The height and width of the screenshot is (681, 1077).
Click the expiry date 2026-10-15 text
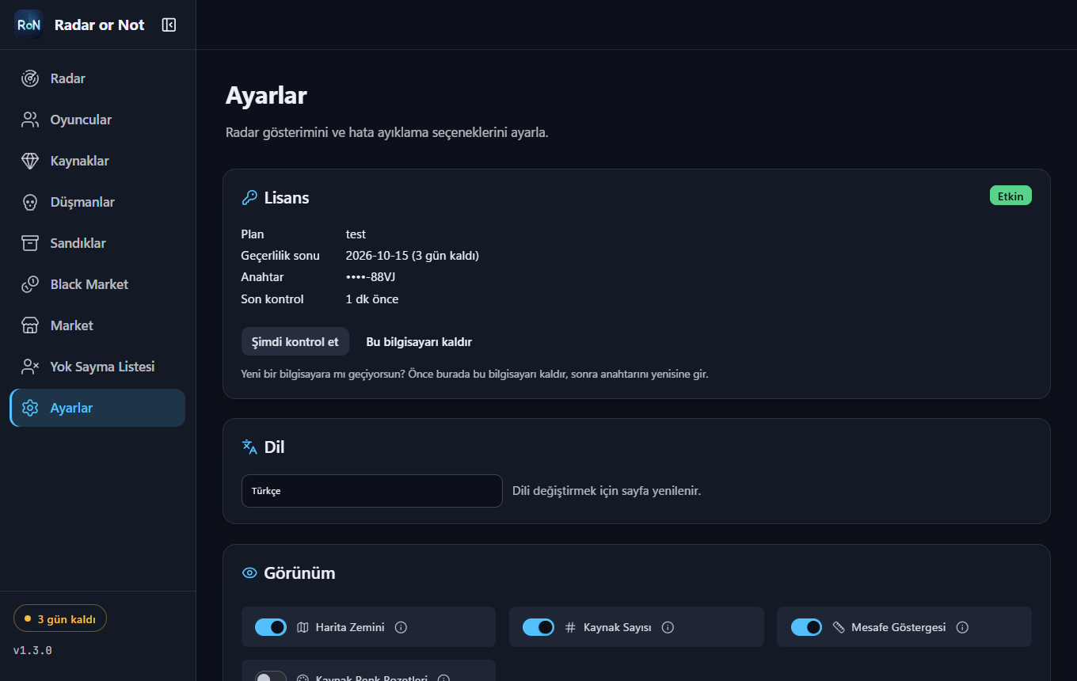click(x=377, y=256)
